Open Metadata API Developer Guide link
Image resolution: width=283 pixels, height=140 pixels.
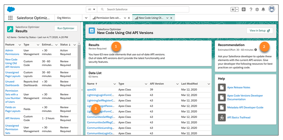click(245, 107)
